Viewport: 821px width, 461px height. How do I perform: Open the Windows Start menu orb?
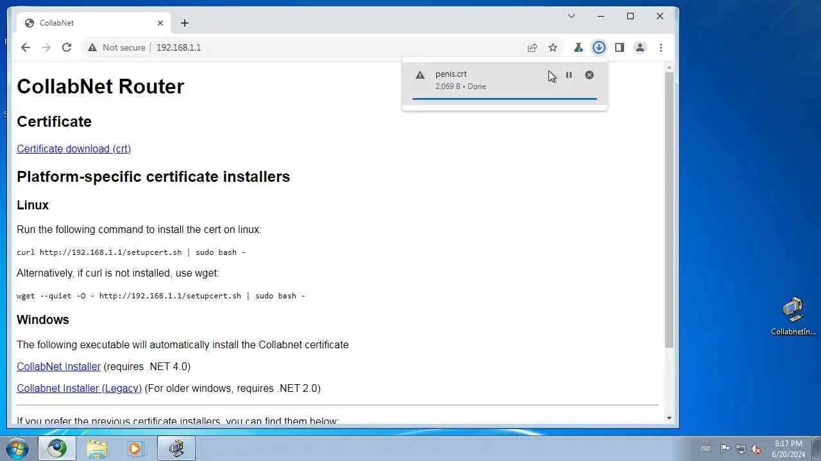[x=17, y=448]
